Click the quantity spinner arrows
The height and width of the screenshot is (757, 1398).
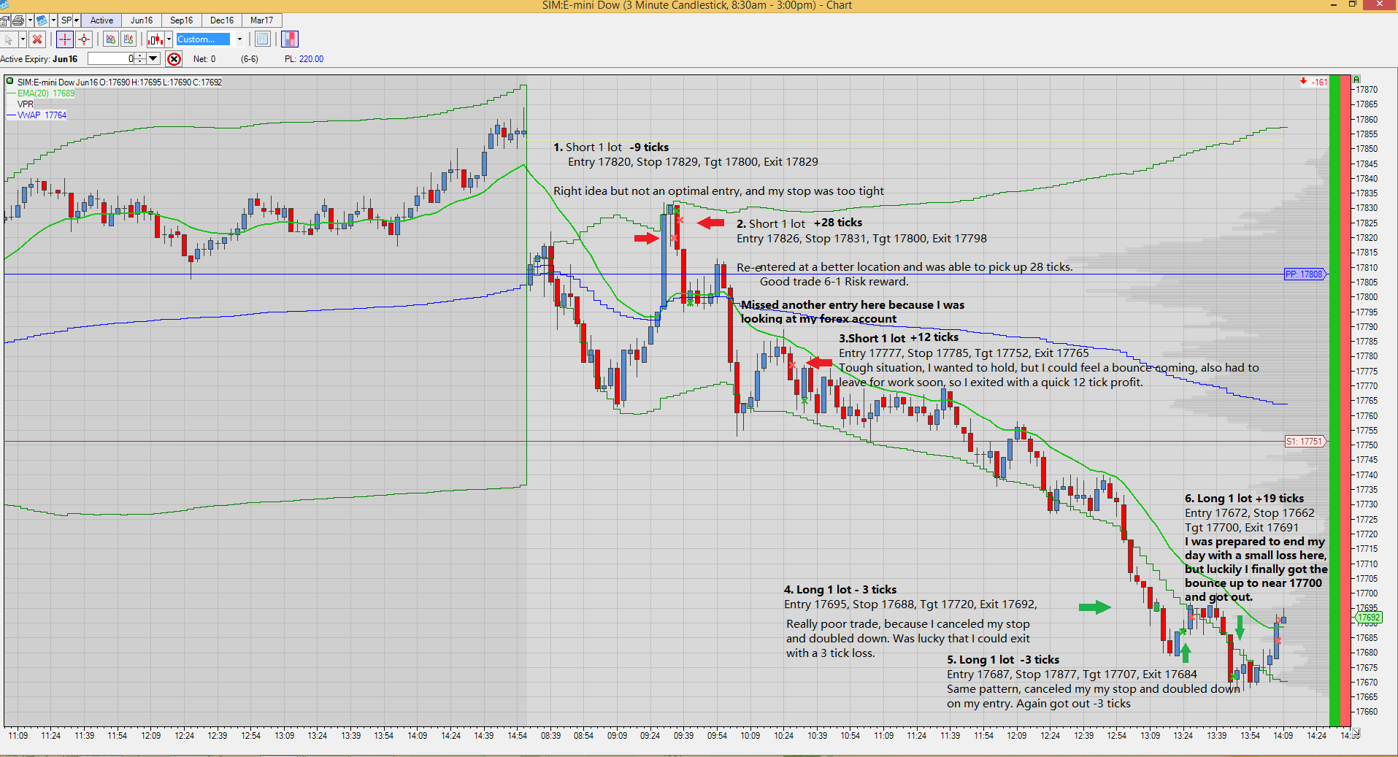[x=140, y=59]
